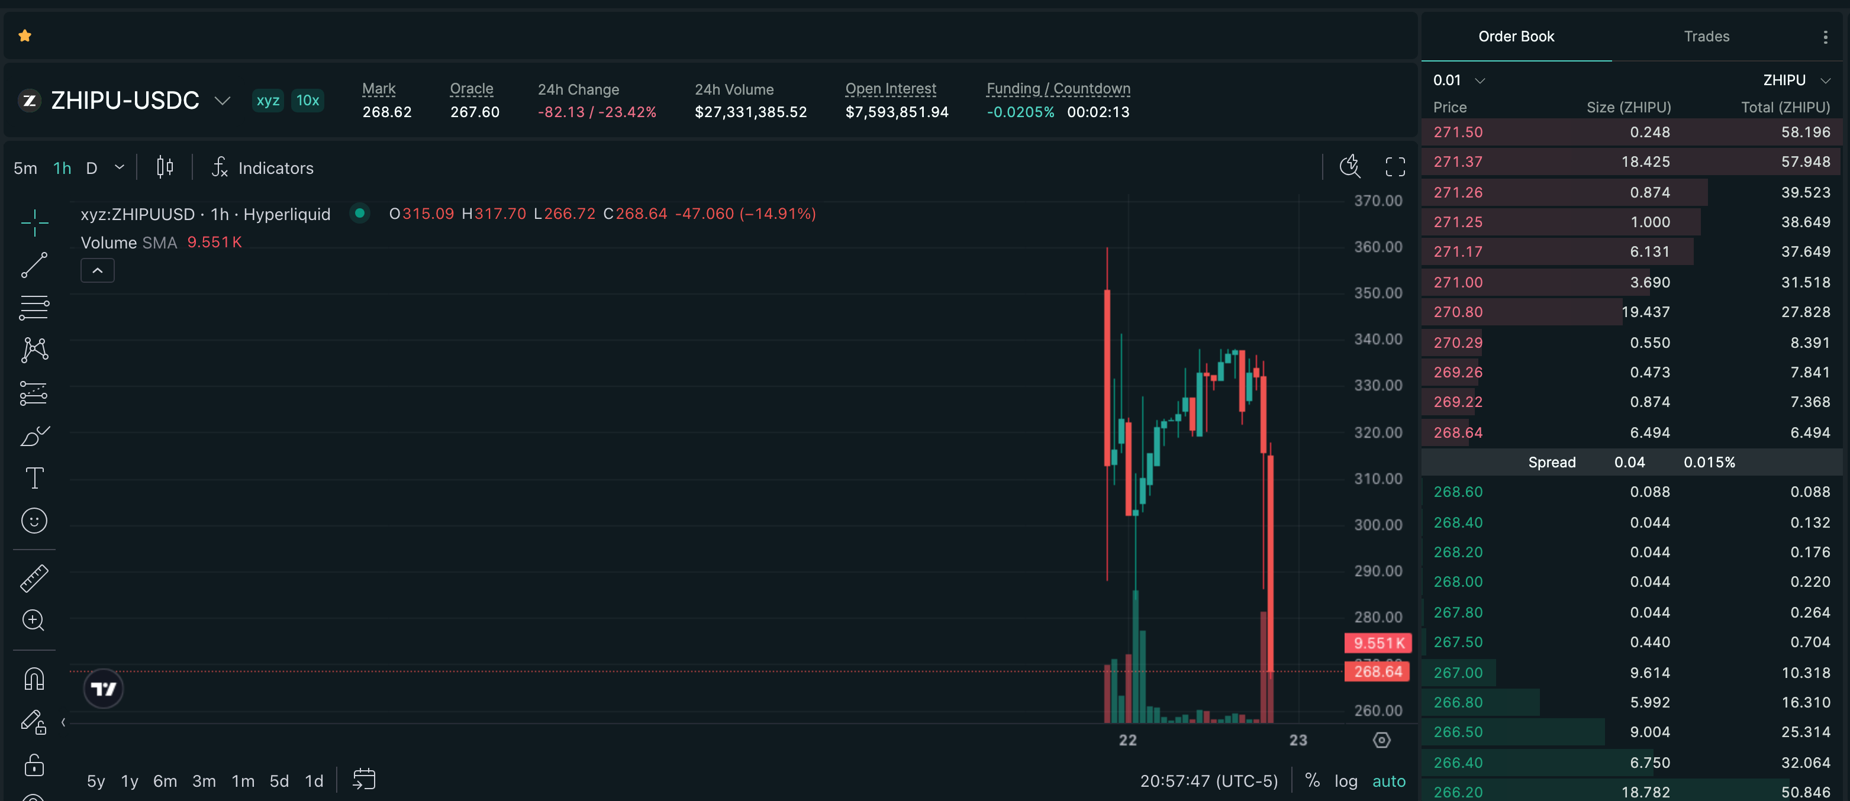Click the Open Interest label
This screenshot has height=801, width=1850.
891,89
